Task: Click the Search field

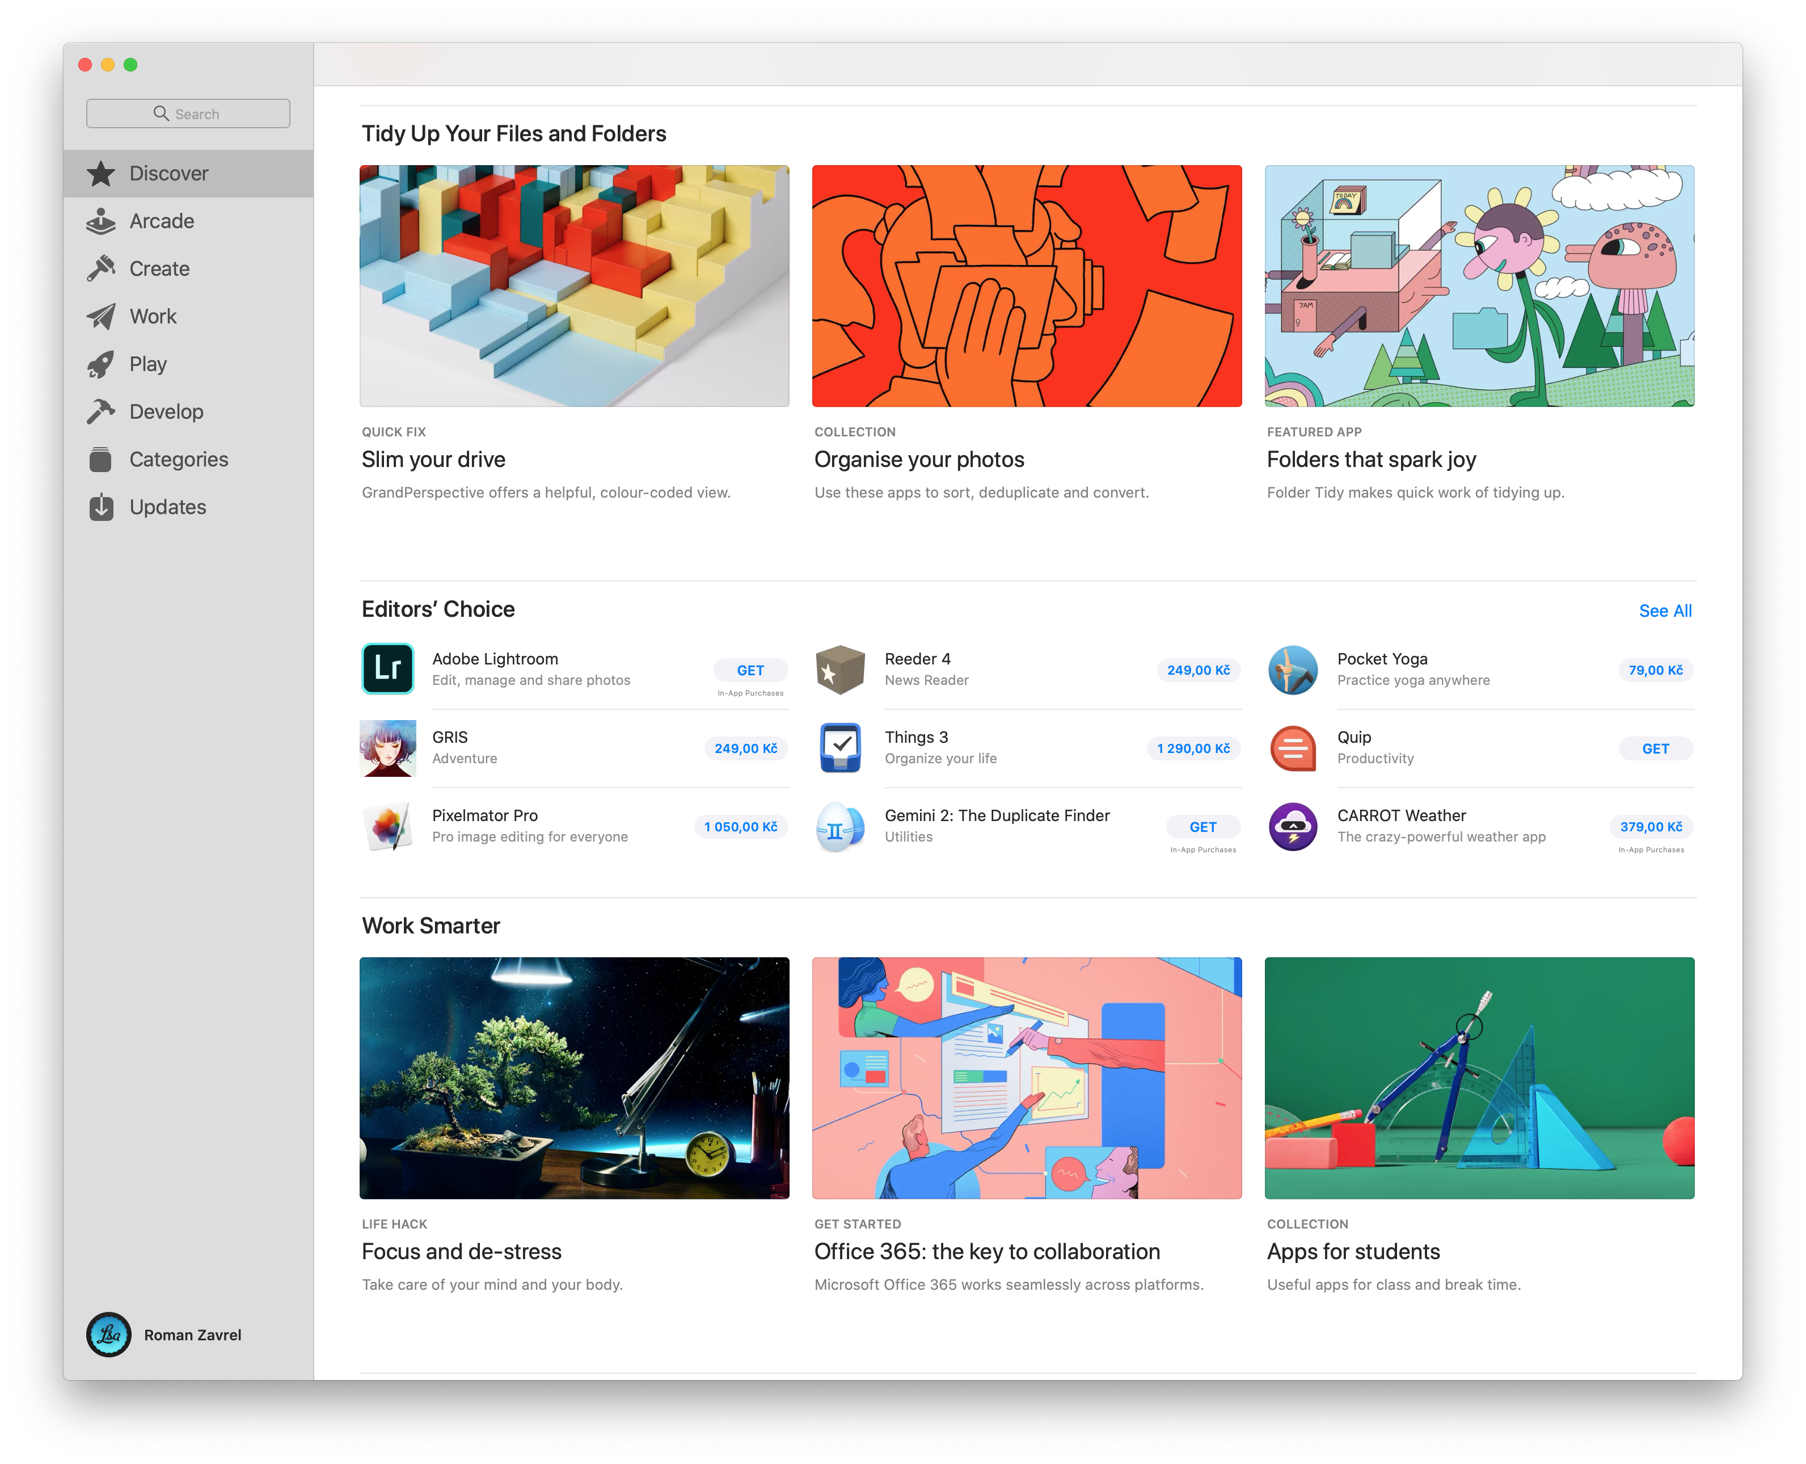Action: 188,114
